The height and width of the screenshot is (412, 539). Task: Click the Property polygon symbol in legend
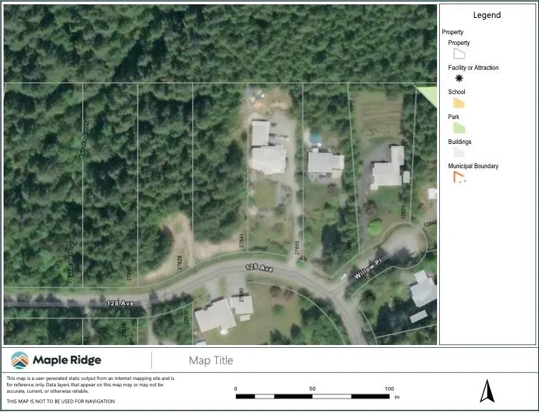click(460, 53)
